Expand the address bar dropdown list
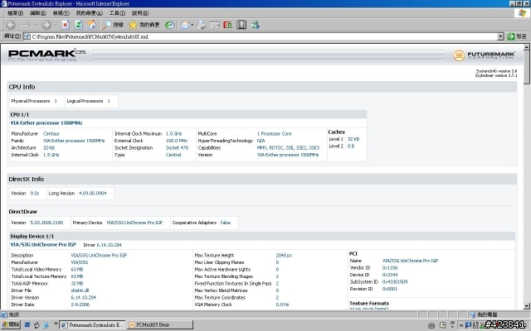 pos(501,36)
